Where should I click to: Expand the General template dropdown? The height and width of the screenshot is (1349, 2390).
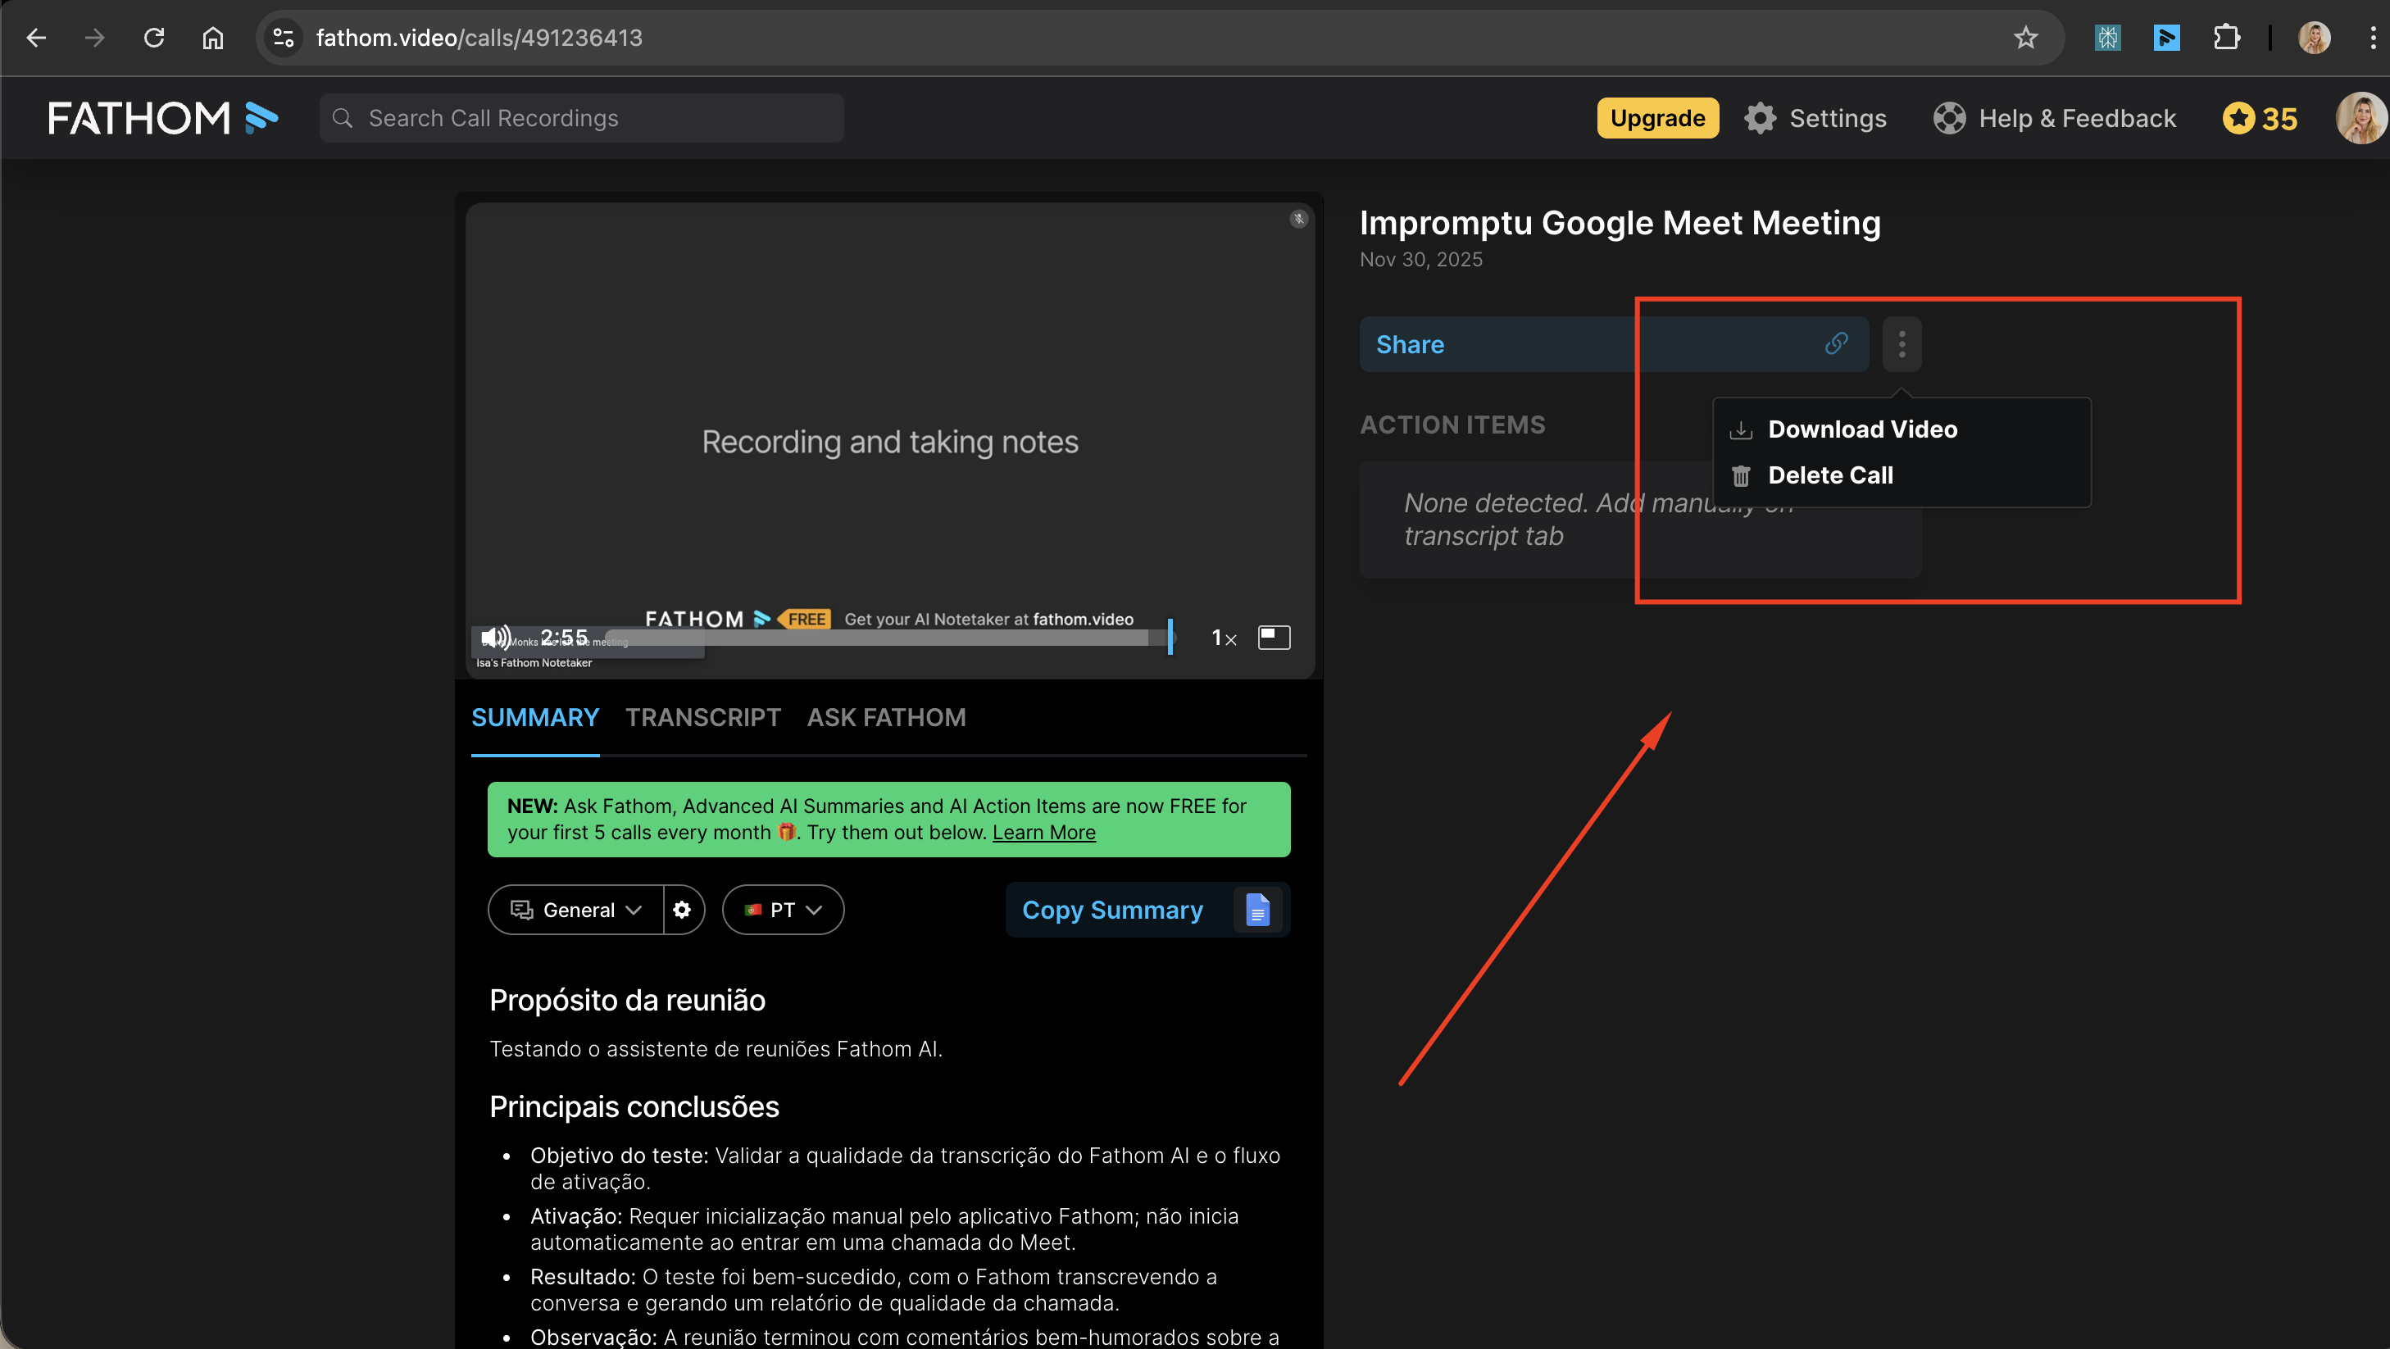click(576, 909)
